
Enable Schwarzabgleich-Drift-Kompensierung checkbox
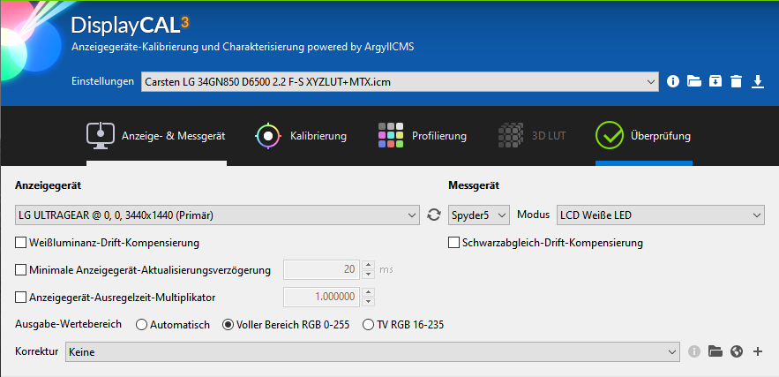pos(453,243)
